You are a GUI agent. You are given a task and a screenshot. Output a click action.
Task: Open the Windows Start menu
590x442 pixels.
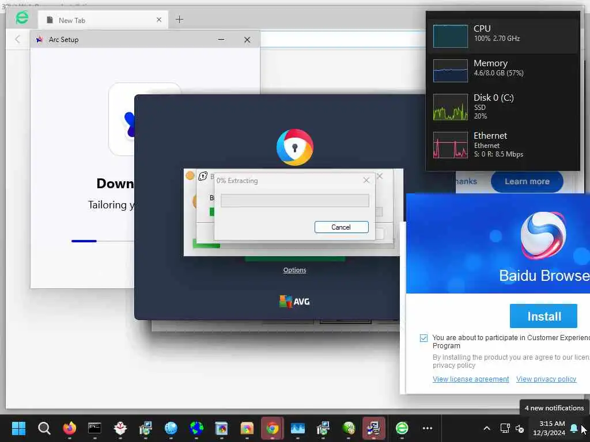pos(18,428)
